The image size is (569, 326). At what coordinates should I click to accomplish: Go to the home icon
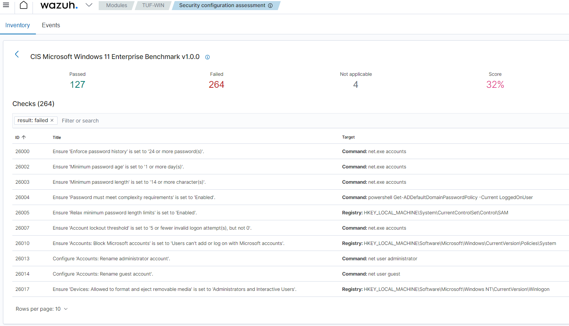[24, 5]
